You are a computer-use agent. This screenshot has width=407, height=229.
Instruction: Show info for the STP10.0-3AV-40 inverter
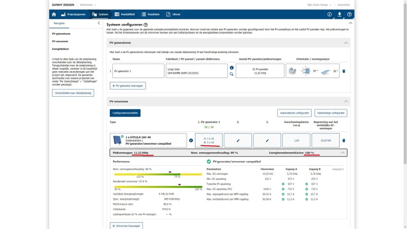pyautogui.click(x=191, y=140)
